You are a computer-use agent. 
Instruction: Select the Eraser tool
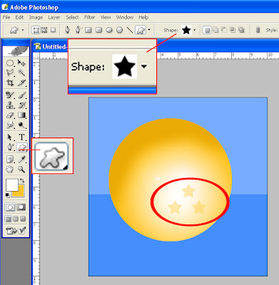tap(10, 115)
